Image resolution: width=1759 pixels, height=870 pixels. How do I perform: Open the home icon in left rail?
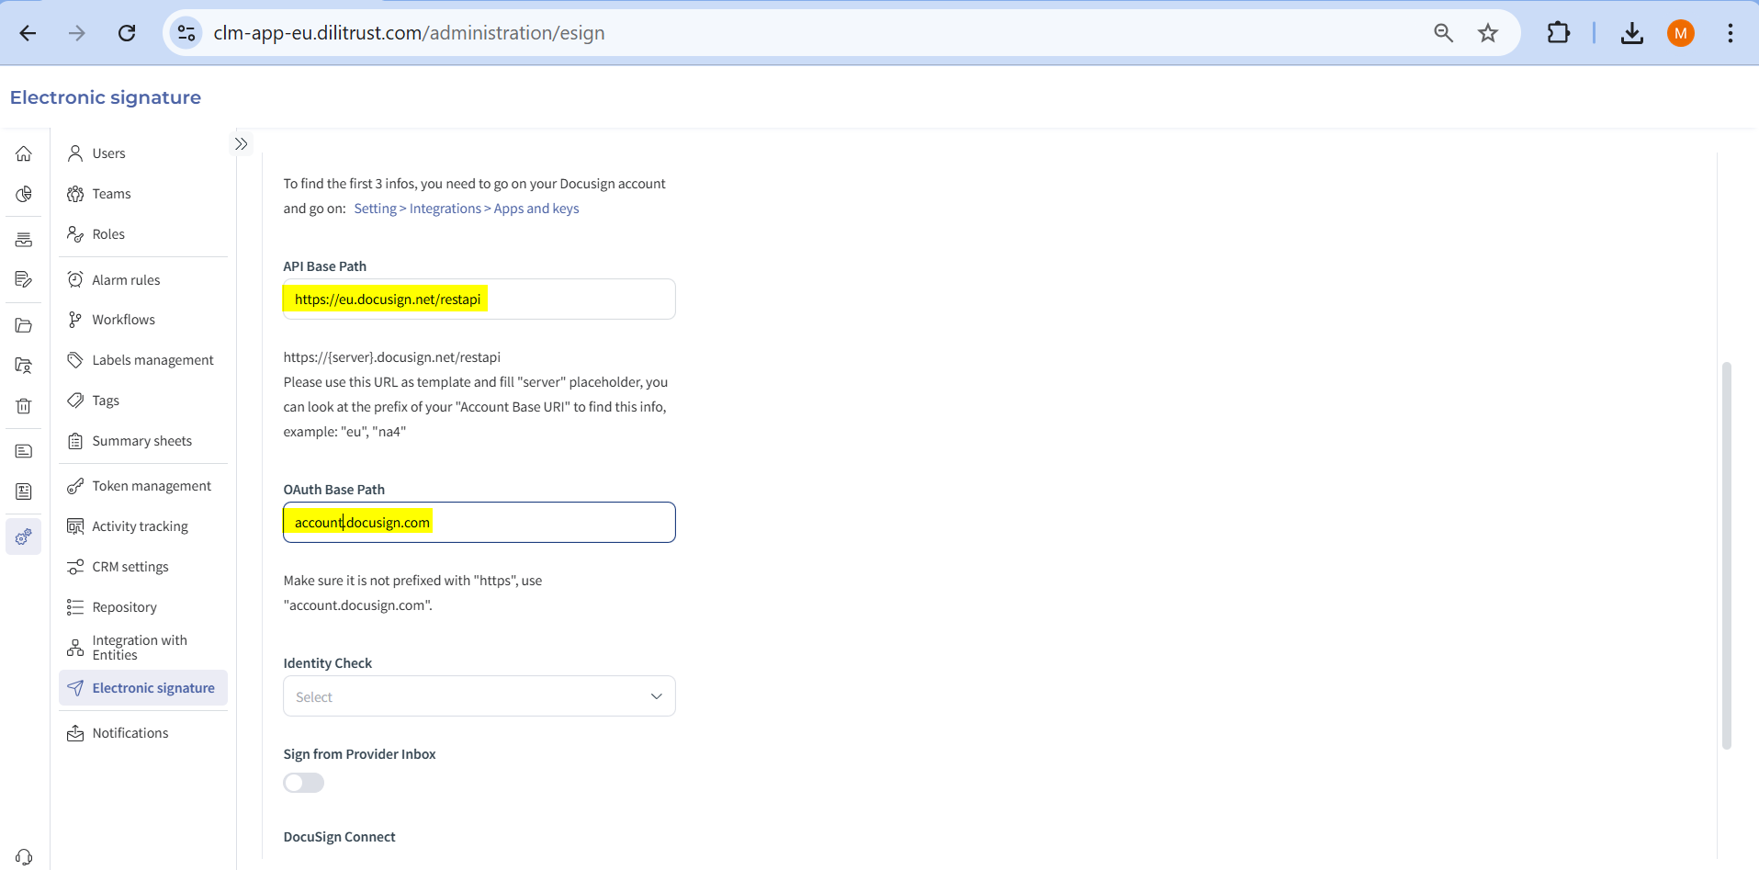[24, 153]
